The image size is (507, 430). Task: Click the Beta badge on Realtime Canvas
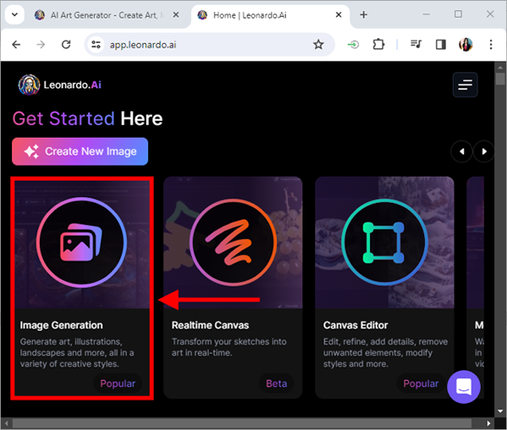pyautogui.click(x=276, y=384)
